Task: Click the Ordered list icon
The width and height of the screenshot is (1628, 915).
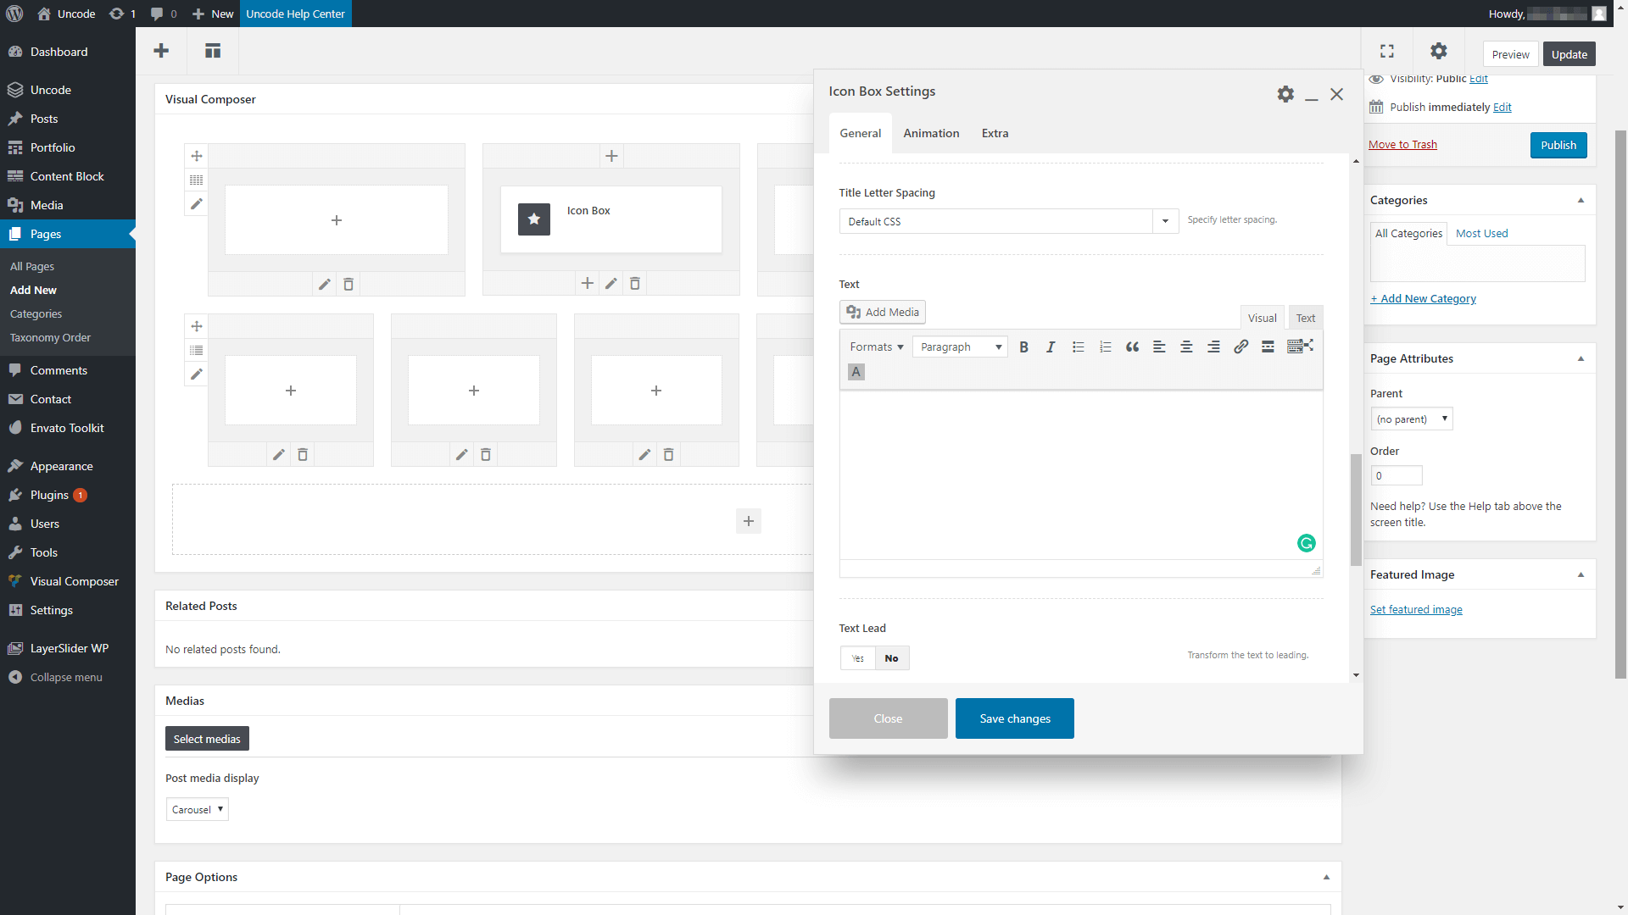Action: pos(1105,347)
